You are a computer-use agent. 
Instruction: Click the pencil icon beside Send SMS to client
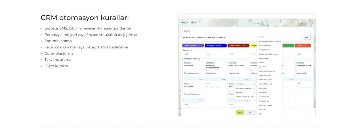[x=245, y=66]
